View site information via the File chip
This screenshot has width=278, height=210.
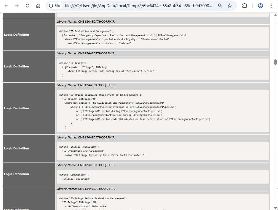click(x=55, y=6)
